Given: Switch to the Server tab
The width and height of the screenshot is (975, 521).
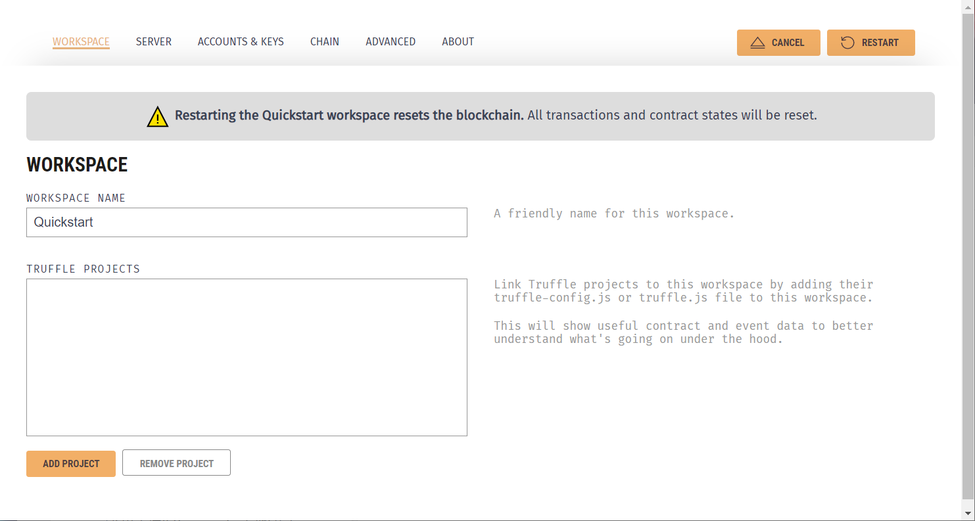Looking at the screenshot, I should (154, 41).
